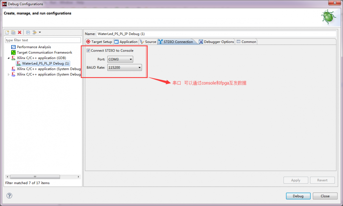Screen dimensions: 343x206
Task: Select Performance Analysis in the tree
Action: tap(34, 47)
